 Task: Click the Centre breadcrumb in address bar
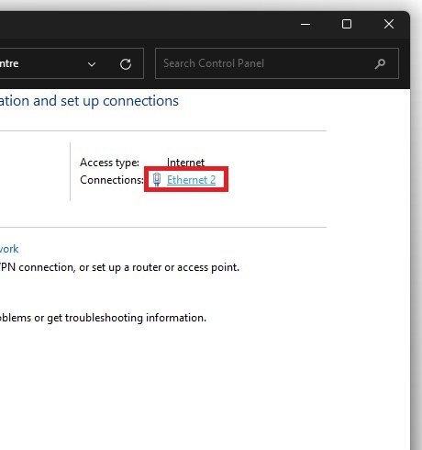pos(9,63)
